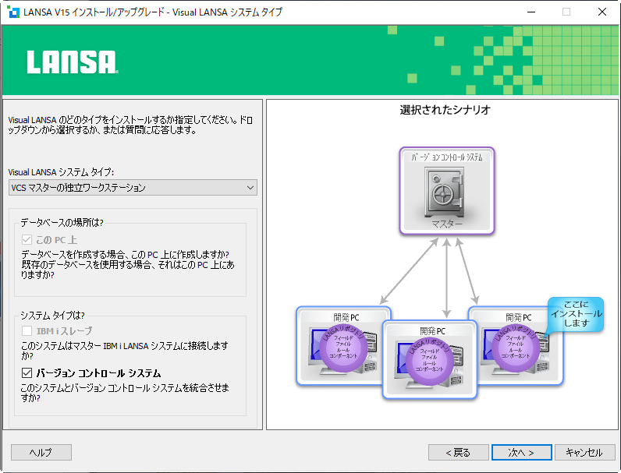Click the Visual LANSA システム タイプ: label

click(61, 172)
